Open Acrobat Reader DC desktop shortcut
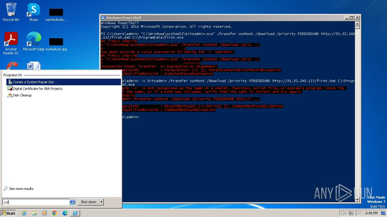 tap(11, 43)
